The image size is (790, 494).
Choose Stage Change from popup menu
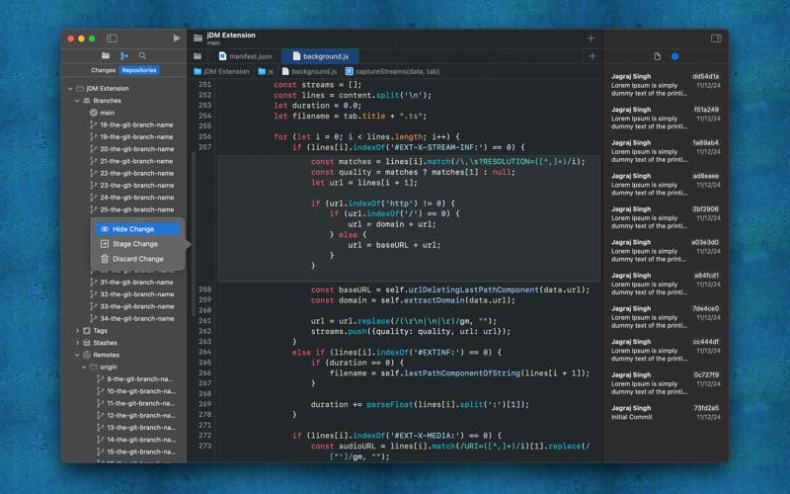[137, 244]
